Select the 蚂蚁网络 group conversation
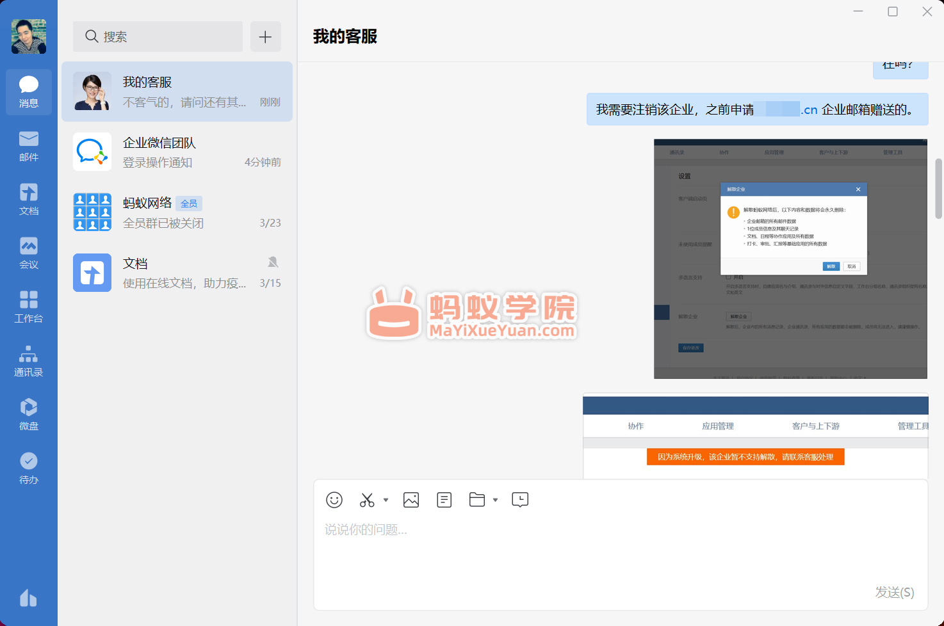 click(177, 212)
